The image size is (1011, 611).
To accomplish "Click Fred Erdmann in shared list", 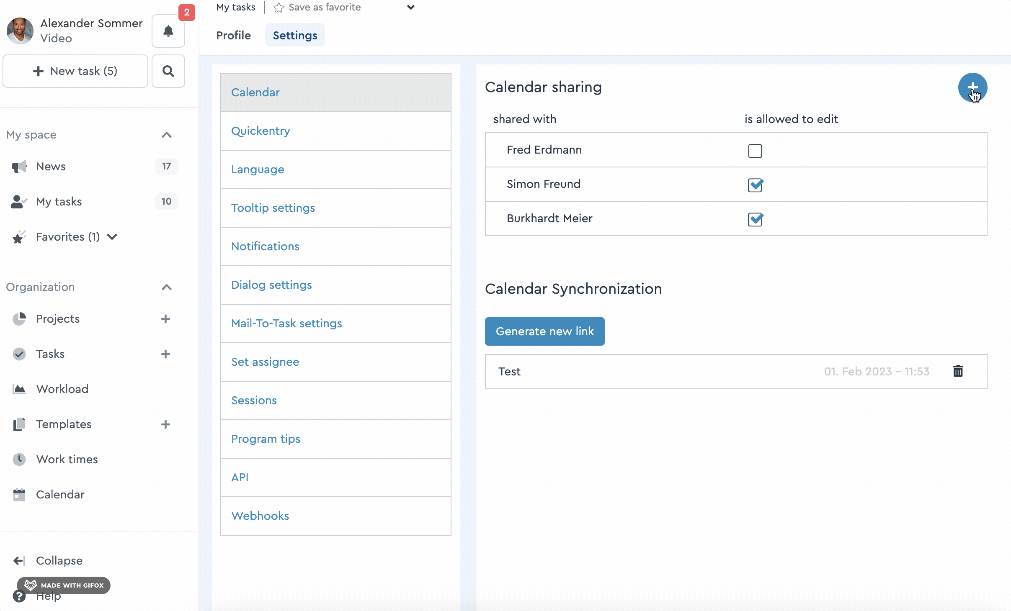I will click(x=544, y=150).
